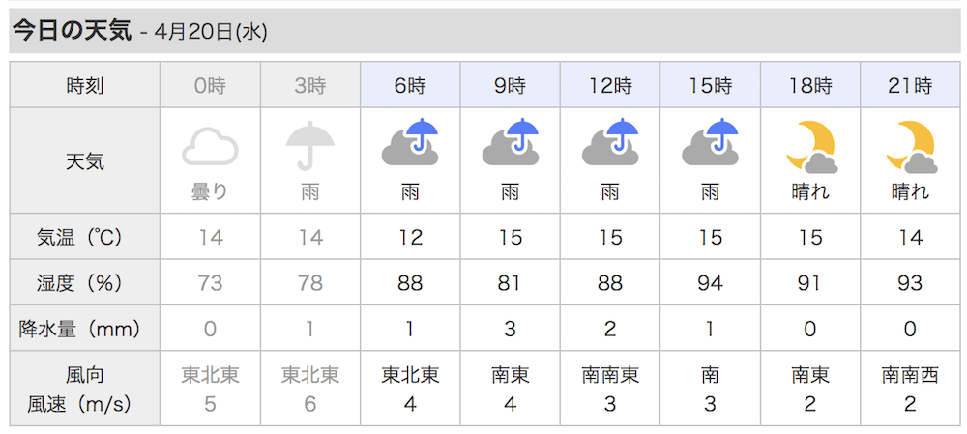This screenshot has height=434, width=967.
Task: Click the rain umbrella icon at 12時
Action: [610, 142]
